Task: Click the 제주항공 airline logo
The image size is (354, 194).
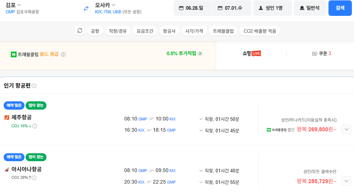Action: [7, 117]
